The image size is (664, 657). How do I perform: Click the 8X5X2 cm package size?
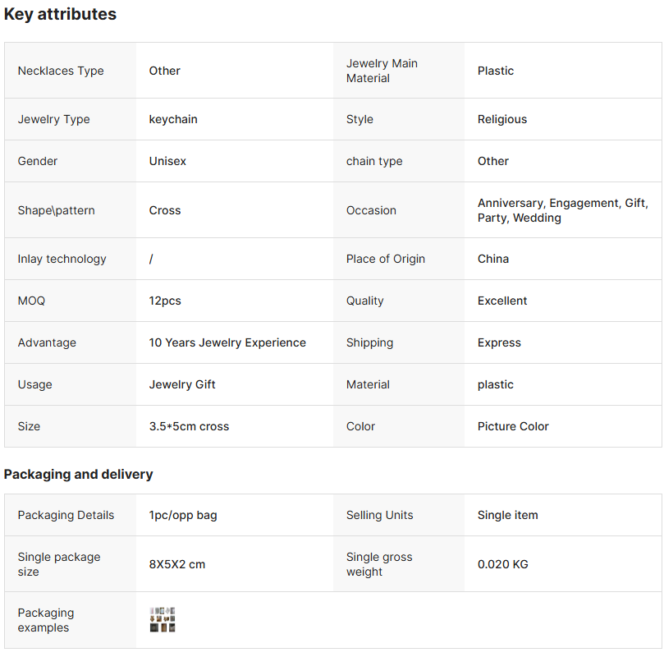click(177, 564)
